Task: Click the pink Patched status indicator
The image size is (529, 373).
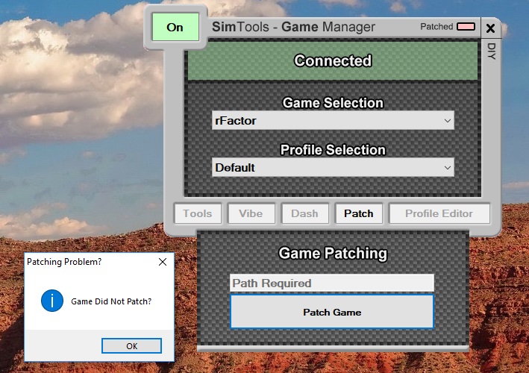Action: click(466, 27)
